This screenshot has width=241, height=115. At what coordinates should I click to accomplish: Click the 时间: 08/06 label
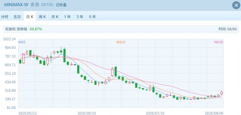(228, 29)
